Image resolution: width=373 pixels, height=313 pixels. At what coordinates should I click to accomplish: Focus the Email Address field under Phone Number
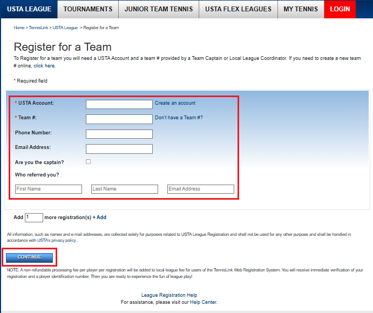click(x=119, y=149)
